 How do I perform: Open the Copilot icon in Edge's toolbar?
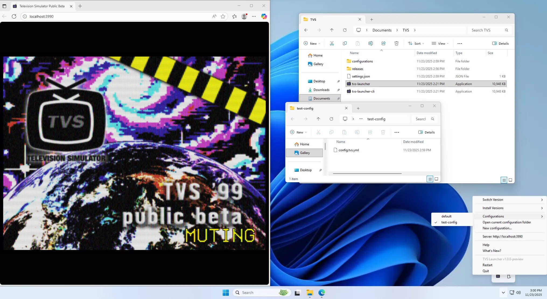(x=264, y=16)
